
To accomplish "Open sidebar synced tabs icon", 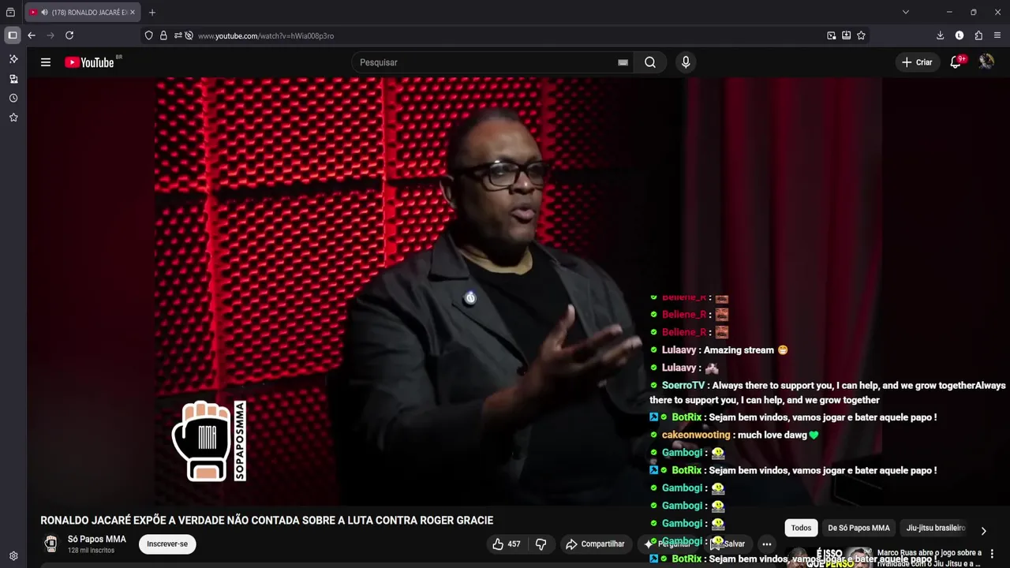I will pos(13,79).
